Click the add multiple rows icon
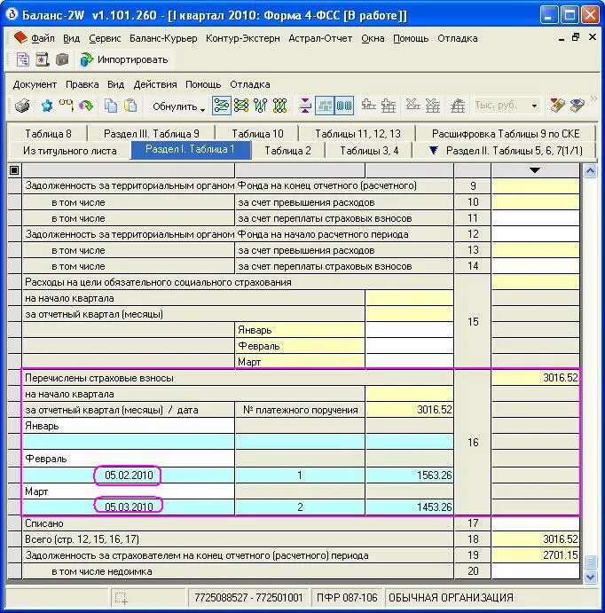Viewport: 605px width, 613px height. coord(388,106)
